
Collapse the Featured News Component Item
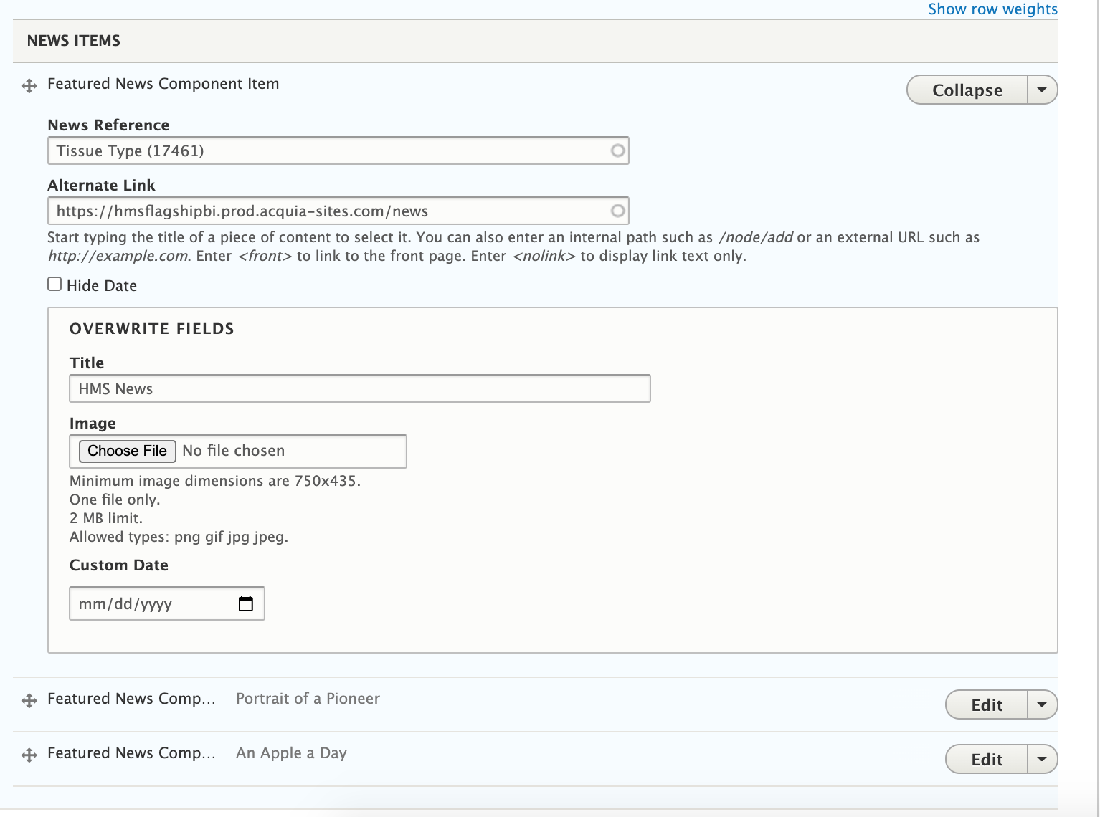[x=967, y=90]
